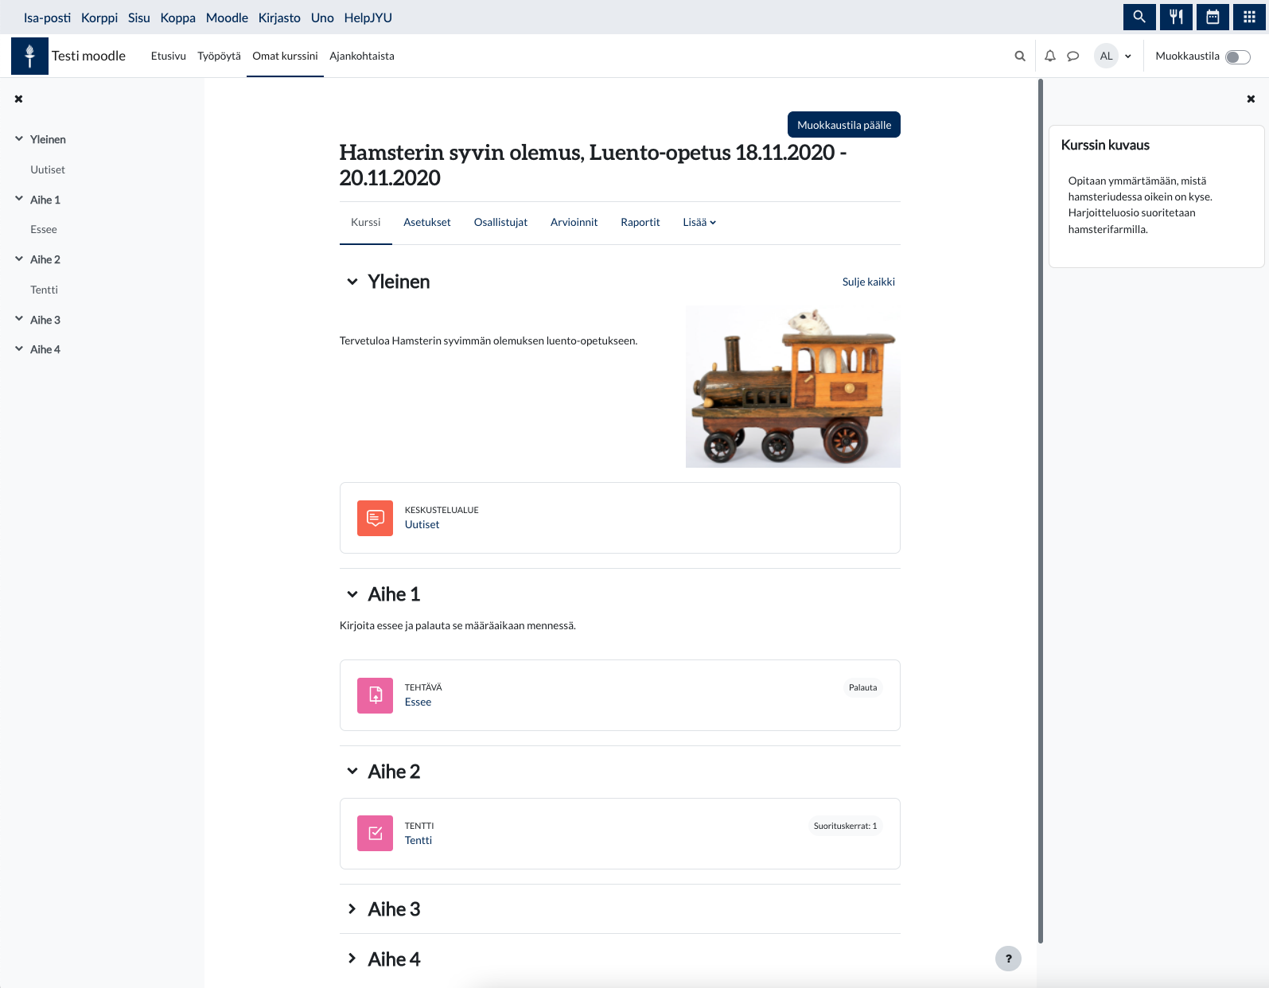
Task: Click the Uutiset forum activity icon
Action: (375, 518)
